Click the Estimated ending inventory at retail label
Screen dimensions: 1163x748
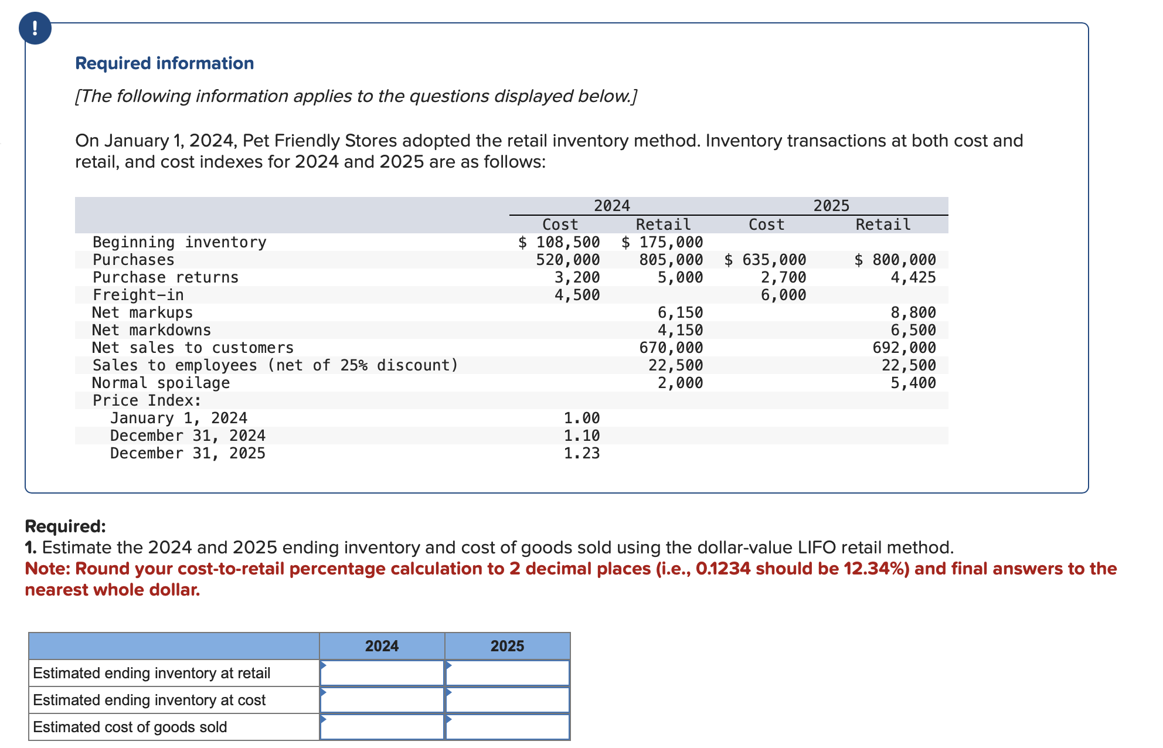tap(151, 672)
